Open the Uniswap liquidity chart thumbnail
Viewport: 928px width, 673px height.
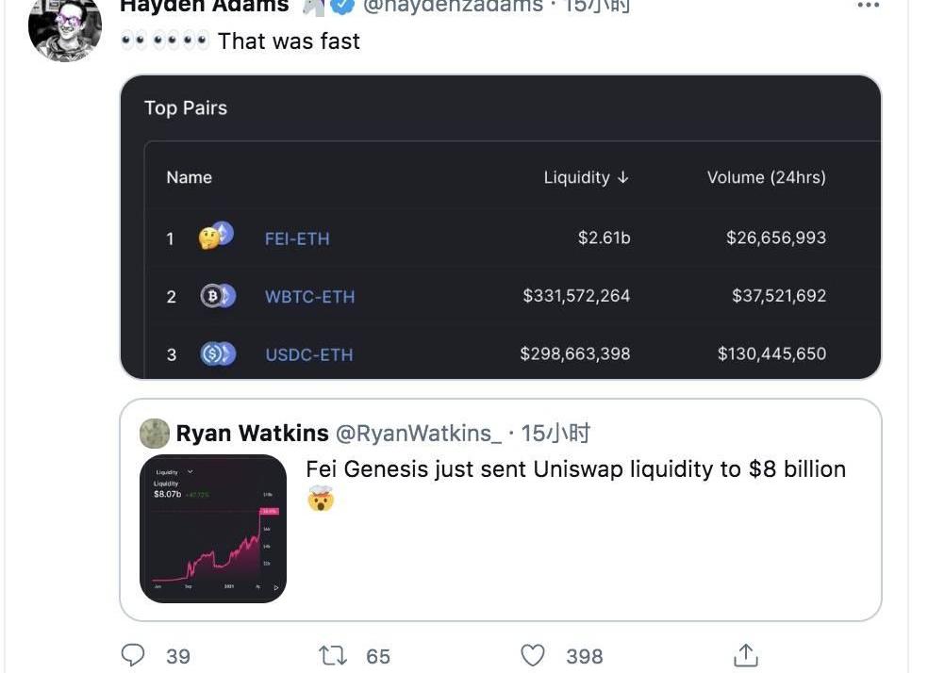(x=213, y=529)
